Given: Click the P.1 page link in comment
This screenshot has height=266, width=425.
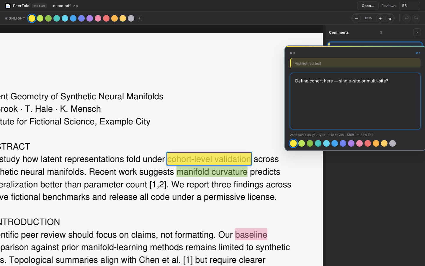Looking at the screenshot, I should [418, 53].
